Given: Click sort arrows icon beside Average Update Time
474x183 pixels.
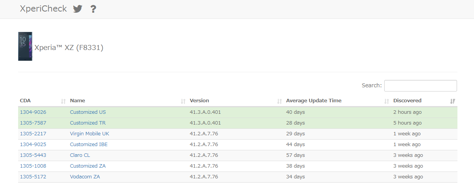Looking at the screenshot, I should [387, 101].
